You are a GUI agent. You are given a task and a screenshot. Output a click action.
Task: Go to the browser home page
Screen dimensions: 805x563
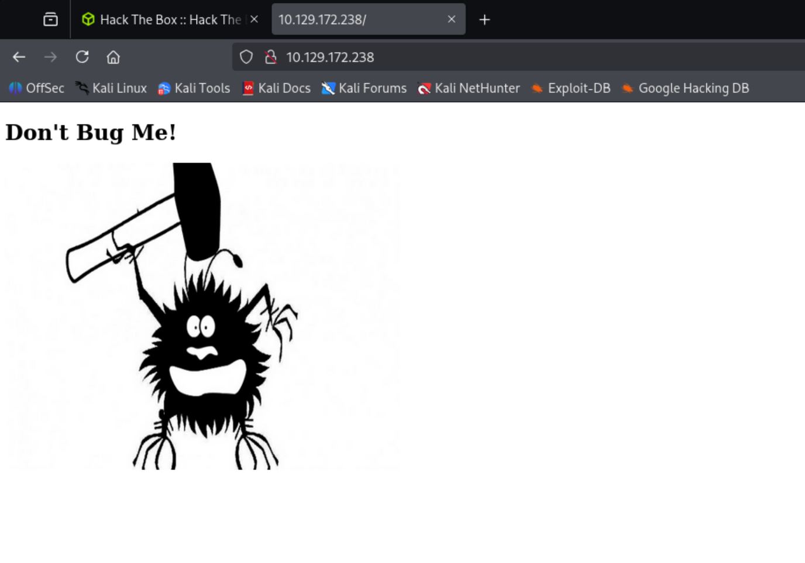tap(113, 57)
